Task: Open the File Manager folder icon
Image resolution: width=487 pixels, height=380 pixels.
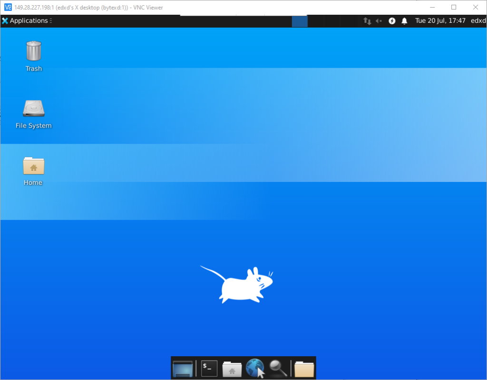Action: pyautogui.click(x=303, y=368)
